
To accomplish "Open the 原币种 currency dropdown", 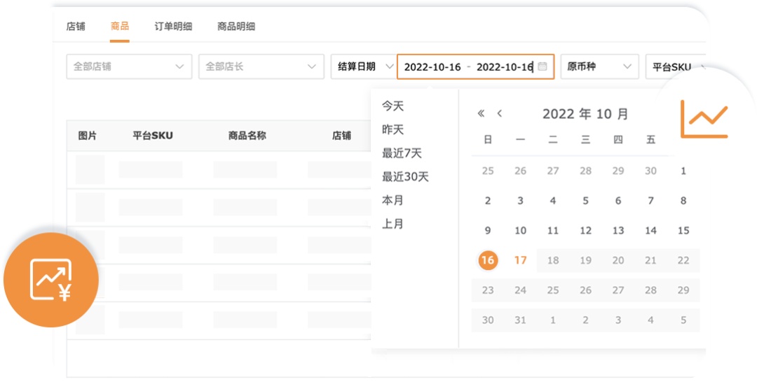I will click(599, 67).
